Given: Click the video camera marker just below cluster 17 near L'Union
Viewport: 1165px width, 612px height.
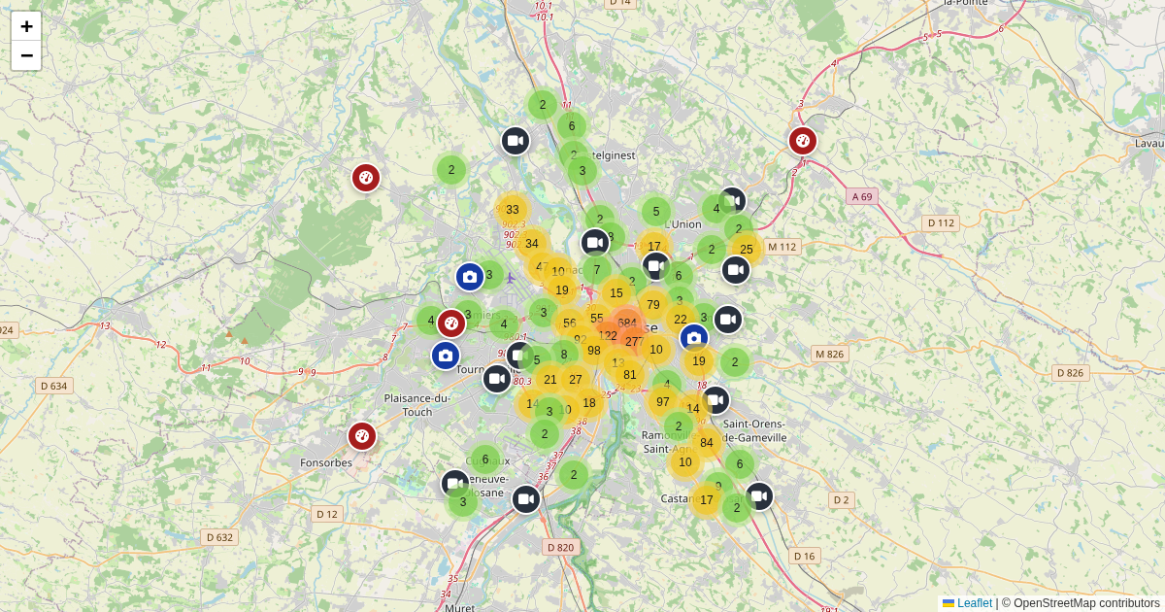Looking at the screenshot, I should tap(656, 265).
